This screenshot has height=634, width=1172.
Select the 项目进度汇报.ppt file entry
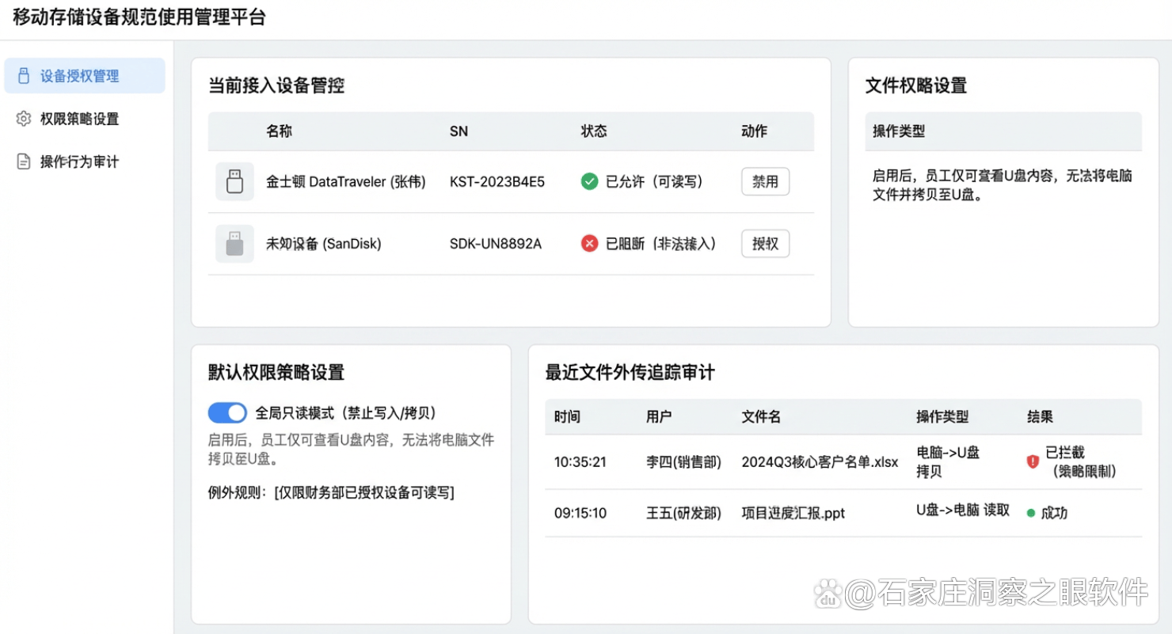[x=793, y=513]
